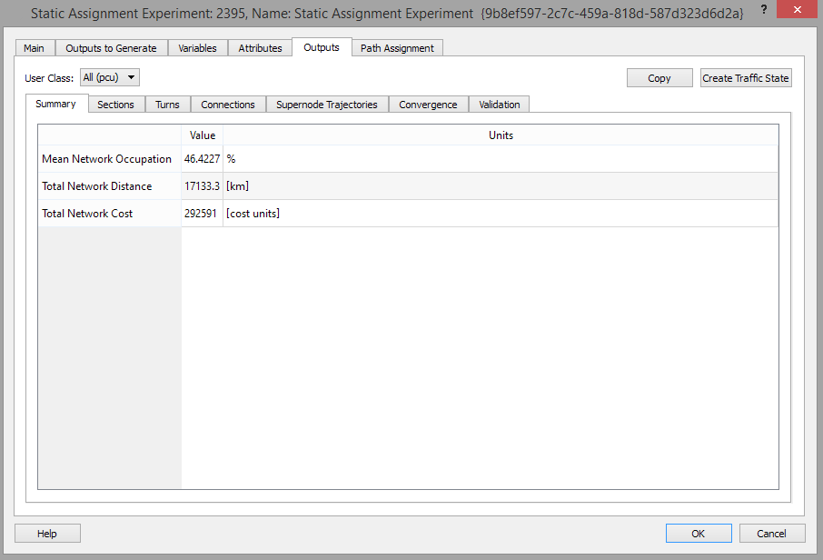Select the Summary sub-tab

[x=56, y=104]
